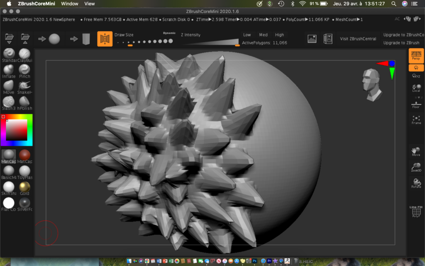Click the Frame view icon
Screen dimensions: 425x266
click(416, 119)
